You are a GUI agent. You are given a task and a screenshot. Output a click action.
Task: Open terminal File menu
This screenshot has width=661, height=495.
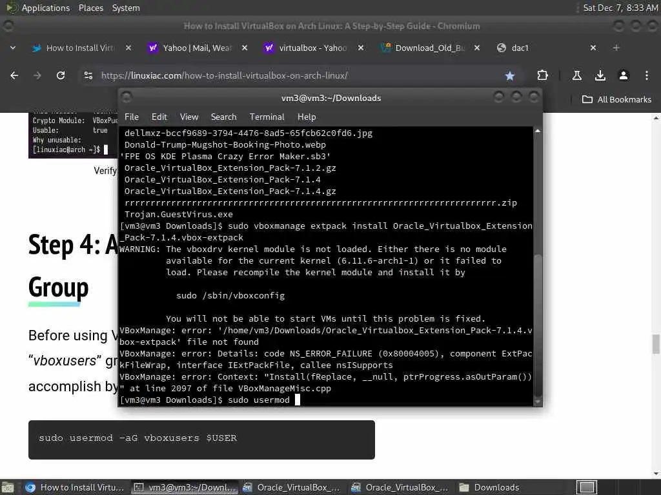pos(132,117)
